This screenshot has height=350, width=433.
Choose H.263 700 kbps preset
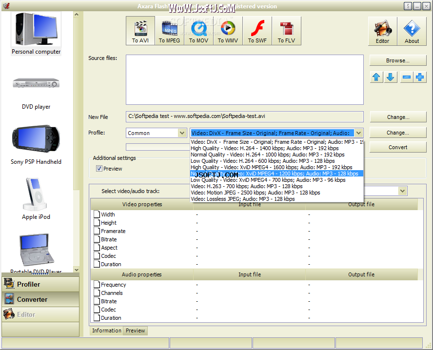tap(276, 186)
